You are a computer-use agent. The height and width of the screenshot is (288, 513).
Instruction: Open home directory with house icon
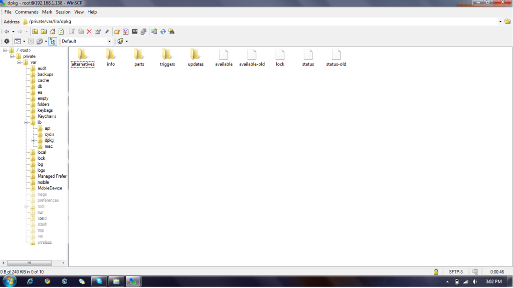(x=52, y=32)
